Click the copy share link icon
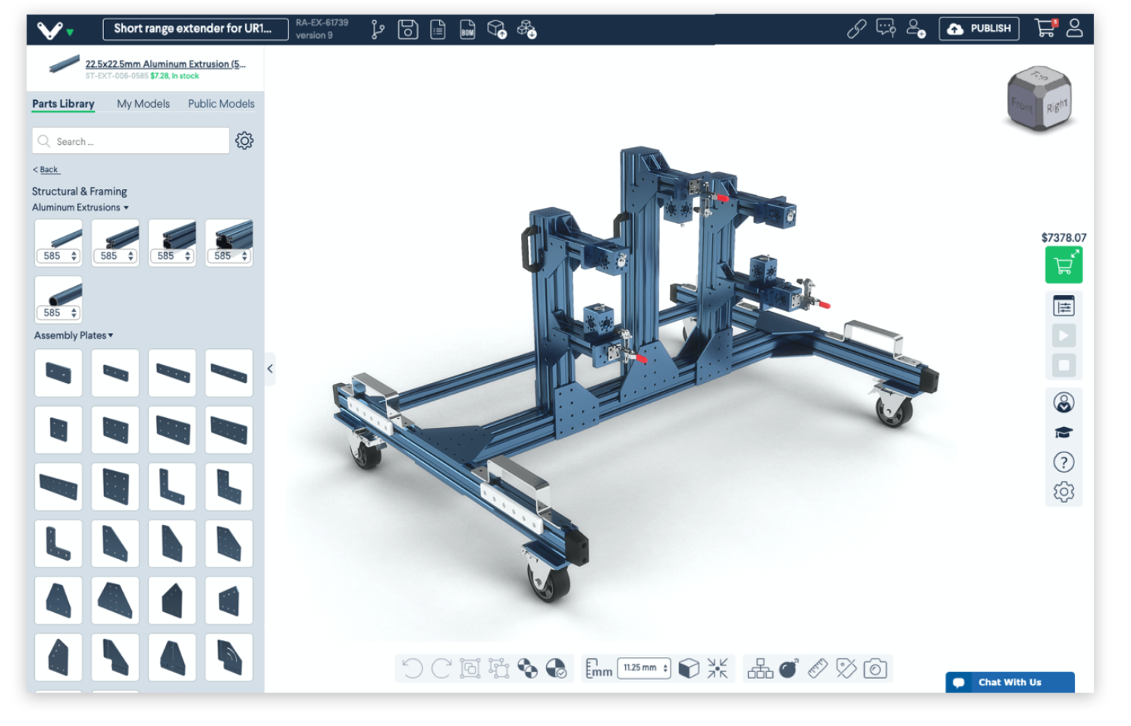 coord(856,29)
